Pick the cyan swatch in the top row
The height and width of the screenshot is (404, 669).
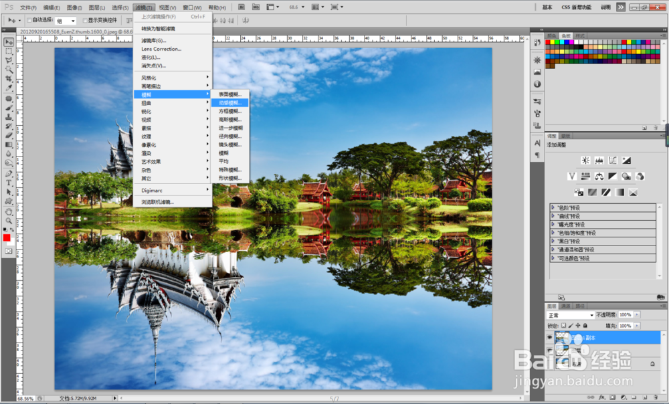pyautogui.click(x=563, y=42)
